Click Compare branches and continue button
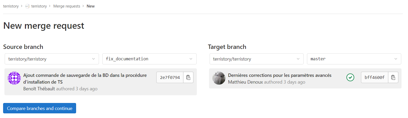The width and height of the screenshot is (408, 118). click(39, 108)
